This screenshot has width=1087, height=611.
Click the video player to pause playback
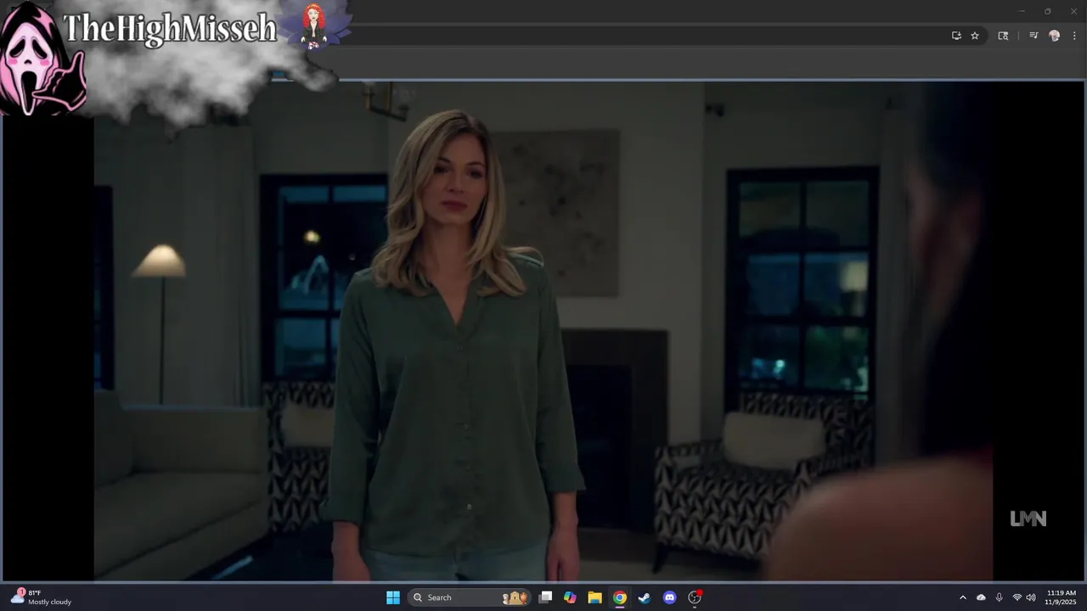tap(543, 331)
